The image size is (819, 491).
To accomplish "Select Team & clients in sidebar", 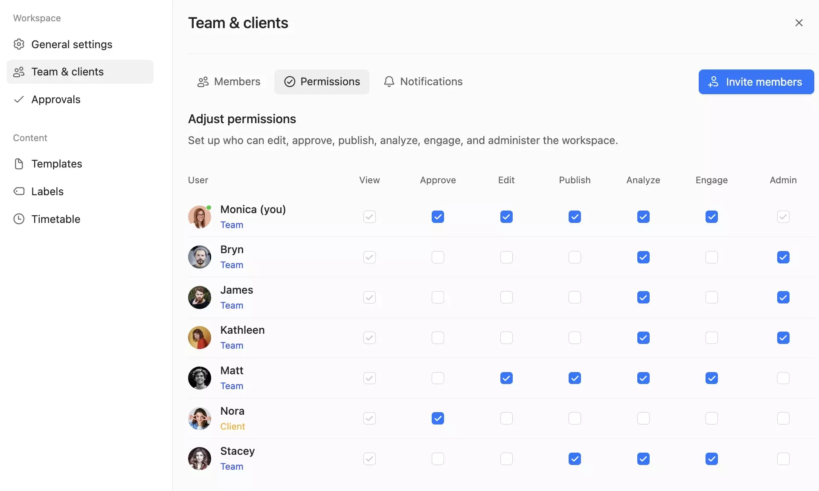I will [80, 72].
